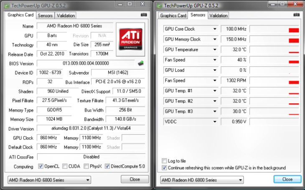Click the camera screenshot icon in the Sensors window

pos(297,15)
